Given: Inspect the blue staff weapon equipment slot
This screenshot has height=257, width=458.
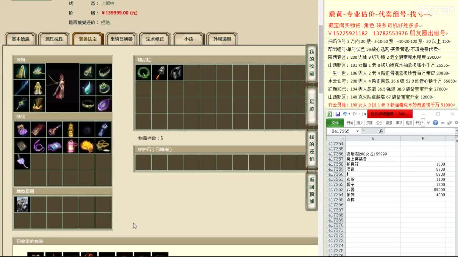Looking at the screenshot, I should click(21, 88).
